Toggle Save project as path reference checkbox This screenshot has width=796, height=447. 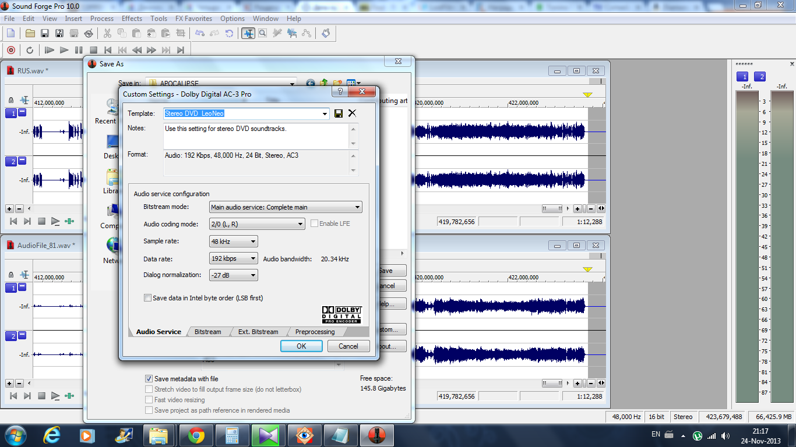pos(149,410)
